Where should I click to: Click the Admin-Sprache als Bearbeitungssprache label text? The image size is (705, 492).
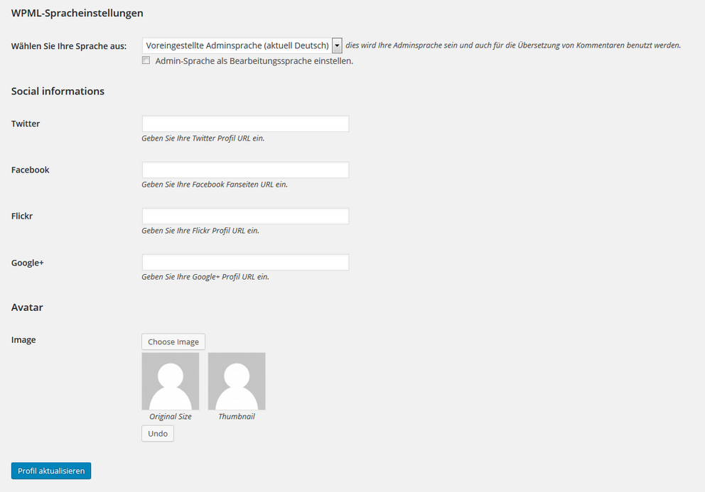pos(254,61)
